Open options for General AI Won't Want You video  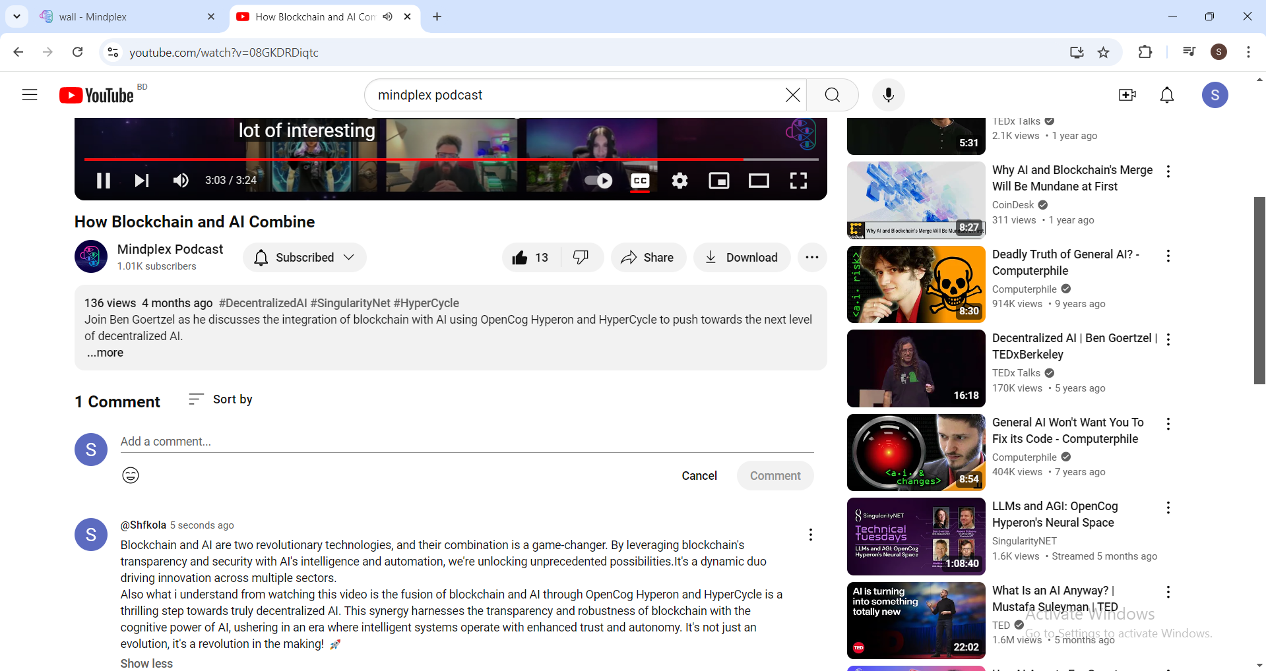[x=1168, y=424]
